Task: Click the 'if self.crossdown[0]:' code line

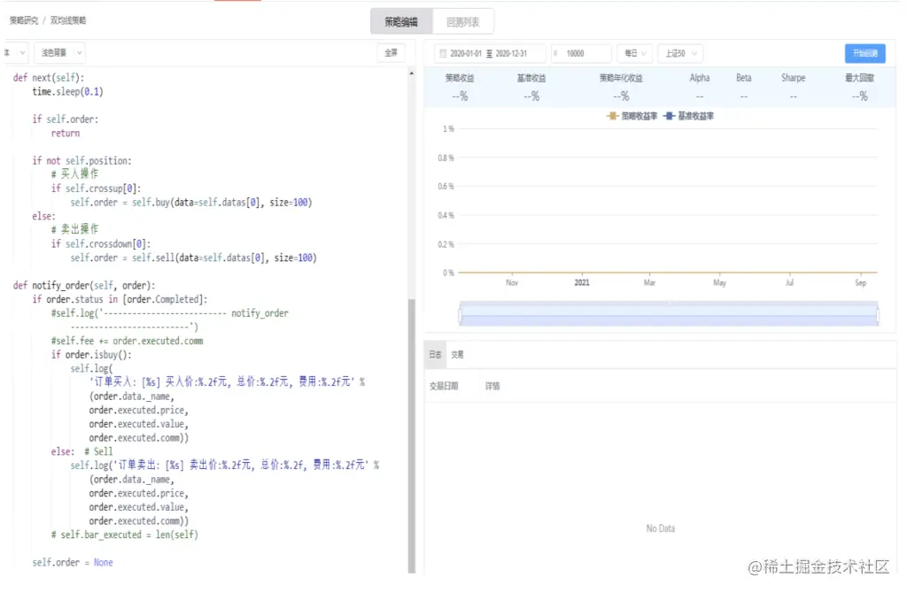Action: click(101, 244)
